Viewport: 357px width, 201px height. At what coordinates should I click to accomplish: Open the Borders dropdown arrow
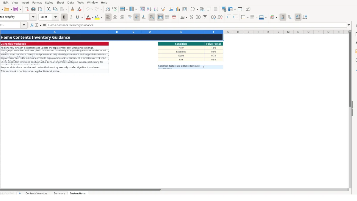click(248, 17)
